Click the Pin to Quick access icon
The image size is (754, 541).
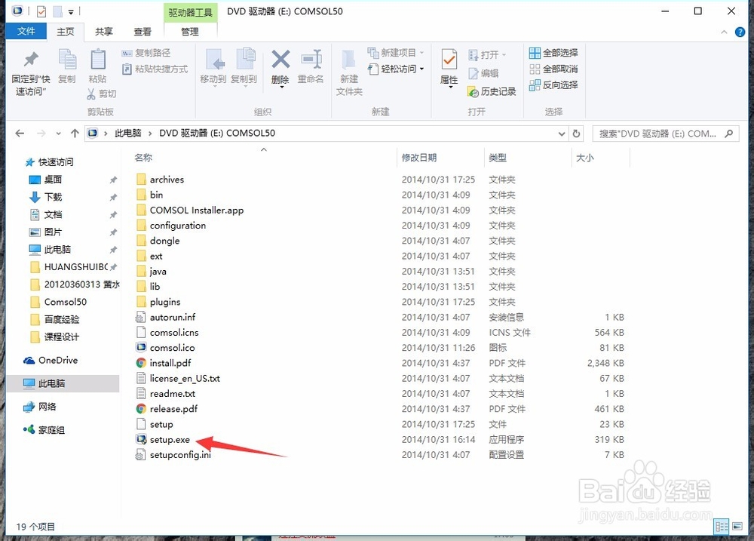coord(31,59)
